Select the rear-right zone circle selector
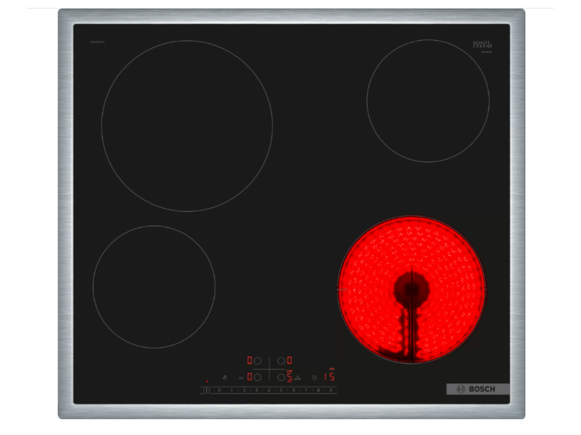581x435 pixels. 281,361
